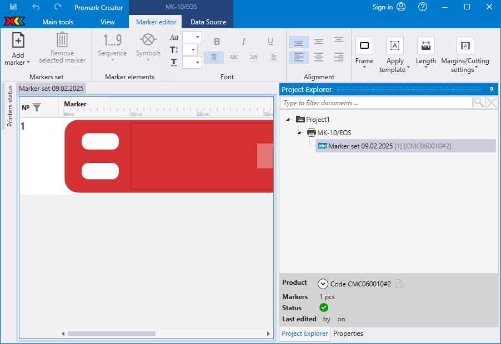Viewport: 501px width, 344px height.
Task: Click scroll left arrow of marker view
Action: (x=63, y=334)
